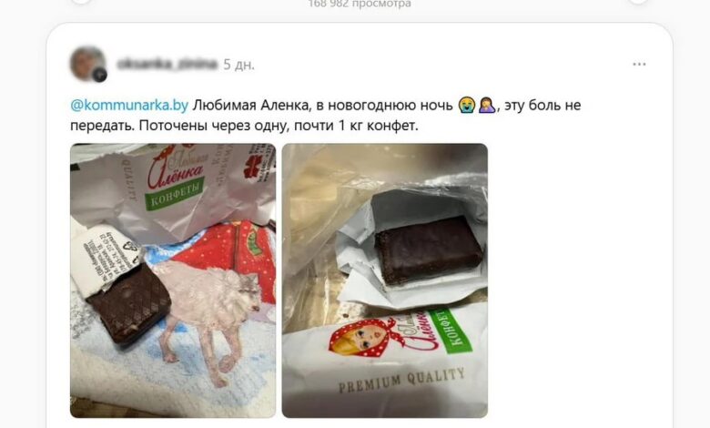Click the crying face emoji in post
The height and width of the screenshot is (428, 710).
467,105
